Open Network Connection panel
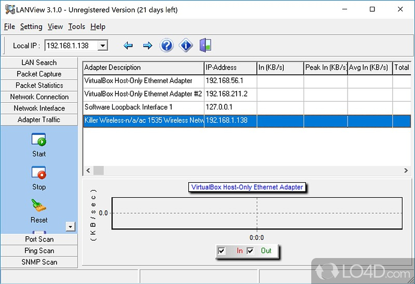The width and height of the screenshot is (415, 284). point(39,97)
